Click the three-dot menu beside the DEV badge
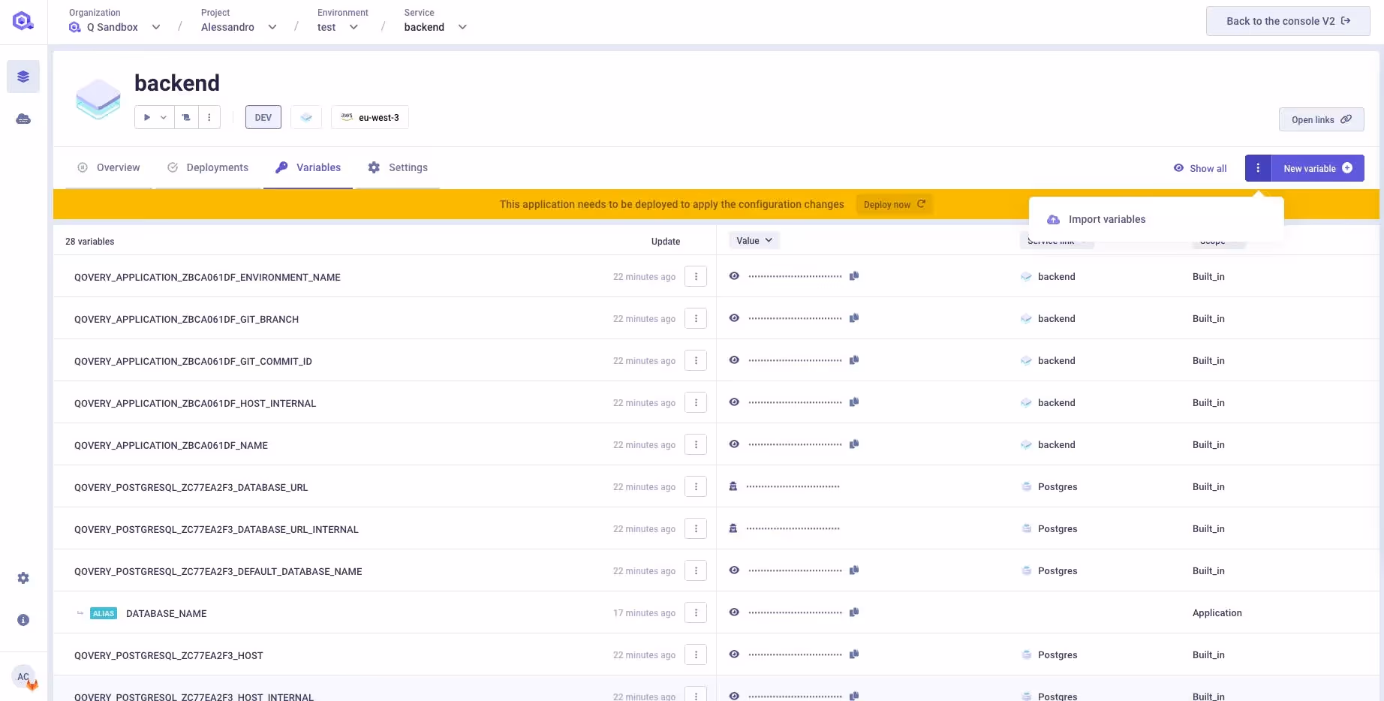Viewport: 1384px width, 701px height. pos(209,117)
